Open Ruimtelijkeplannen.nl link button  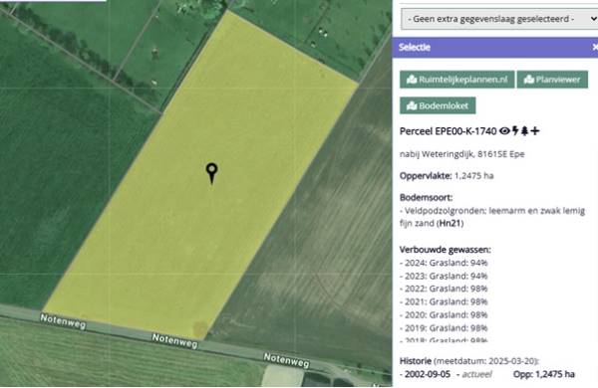[x=456, y=80]
